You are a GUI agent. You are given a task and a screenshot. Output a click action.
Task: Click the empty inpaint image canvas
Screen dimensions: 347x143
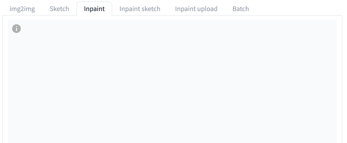click(x=172, y=81)
